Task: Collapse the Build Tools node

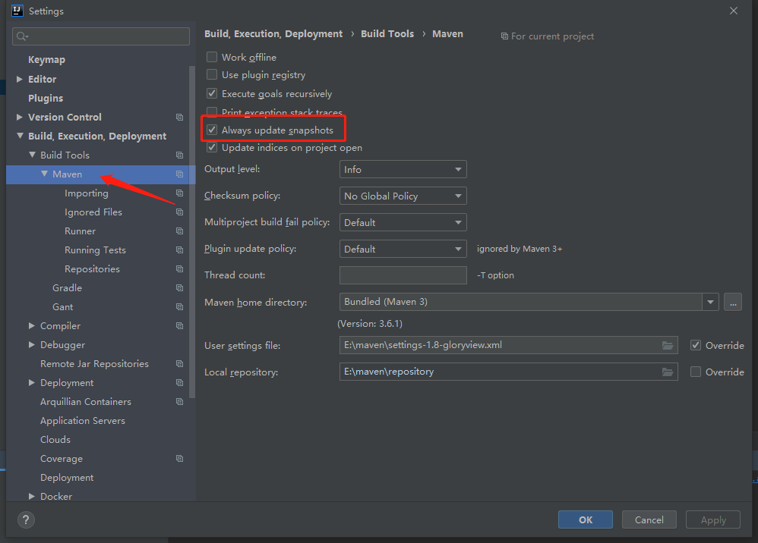Action: click(x=32, y=155)
